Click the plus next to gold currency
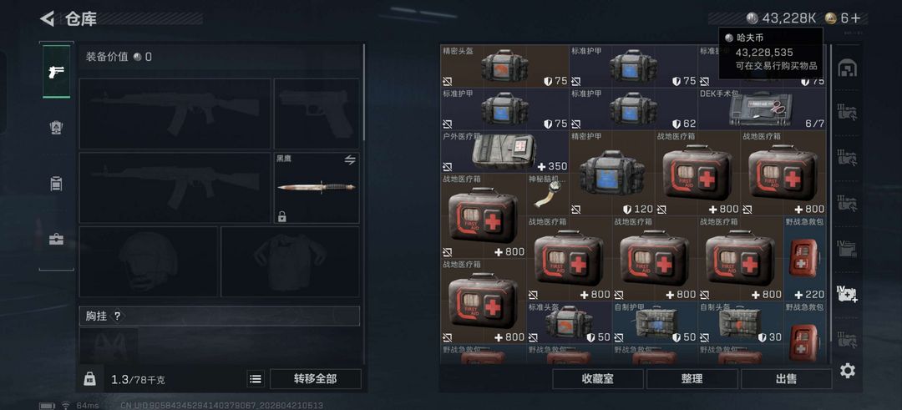Screen dimensions: 902x410 click(x=855, y=18)
